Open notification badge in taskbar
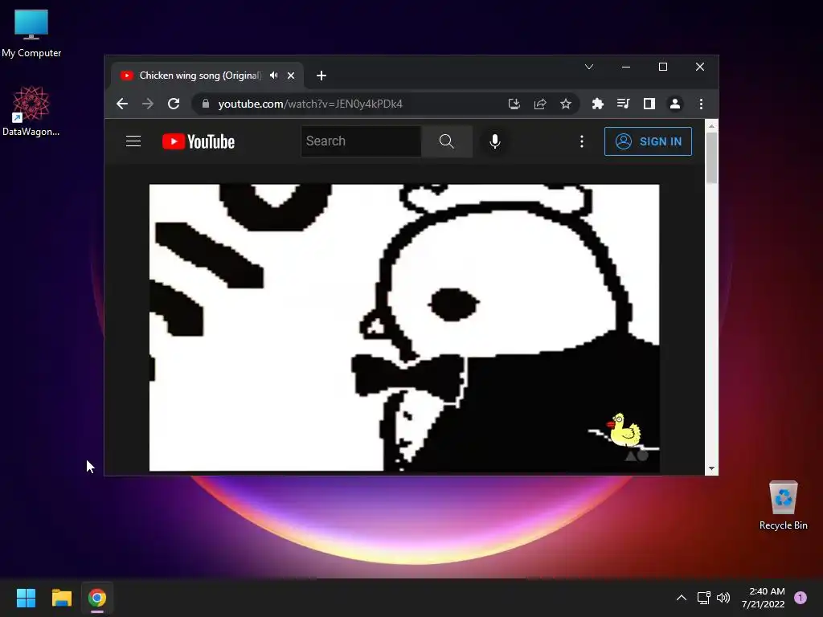The height and width of the screenshot is (617, 823). click(800, 598)
